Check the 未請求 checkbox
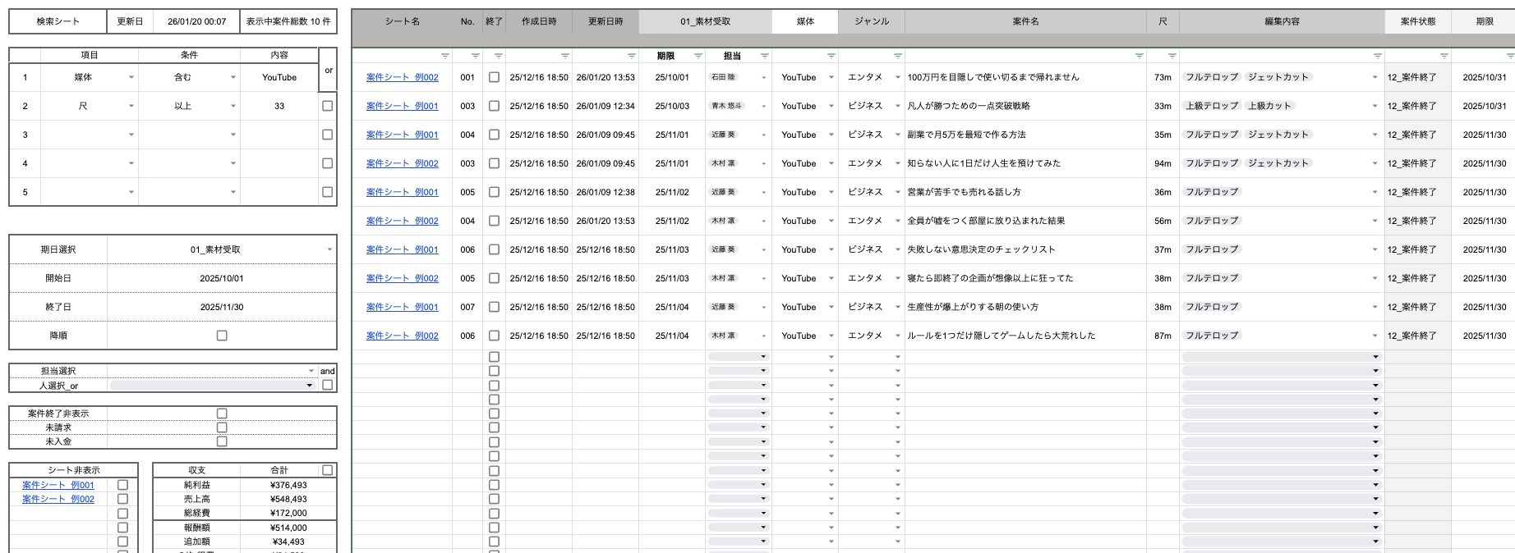Image resolution: width=1515 pixels, height=553 pixels. (x=222, y=427)
